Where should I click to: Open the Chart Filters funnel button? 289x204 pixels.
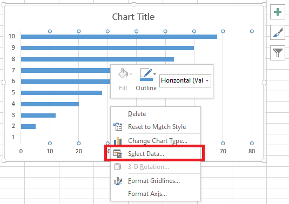point(278,53)
